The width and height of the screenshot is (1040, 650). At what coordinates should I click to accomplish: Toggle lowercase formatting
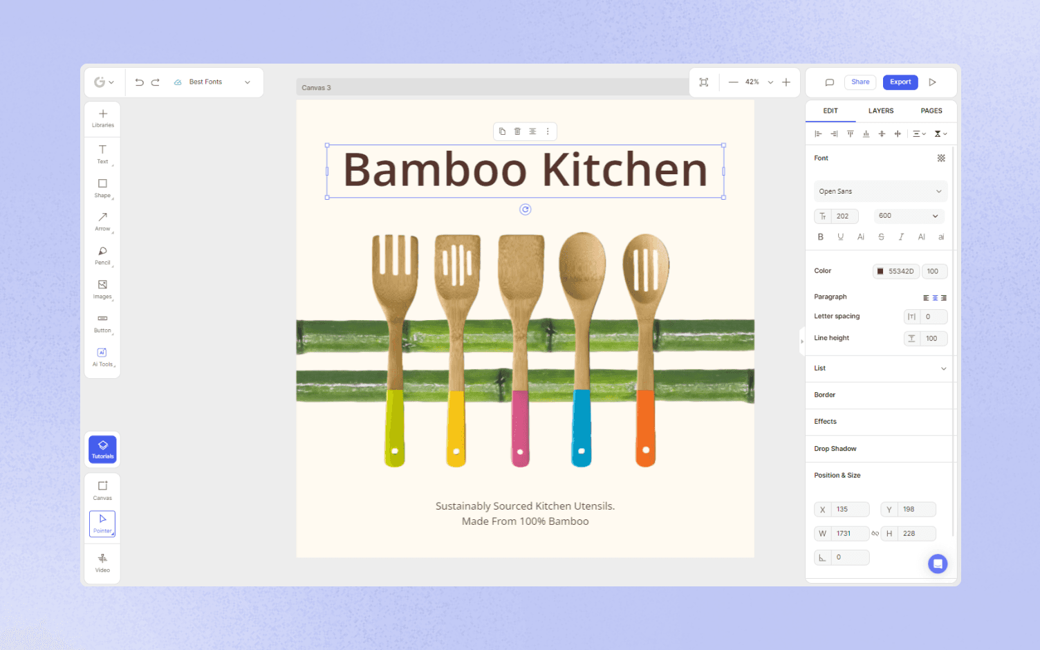[x=941, y=237]
